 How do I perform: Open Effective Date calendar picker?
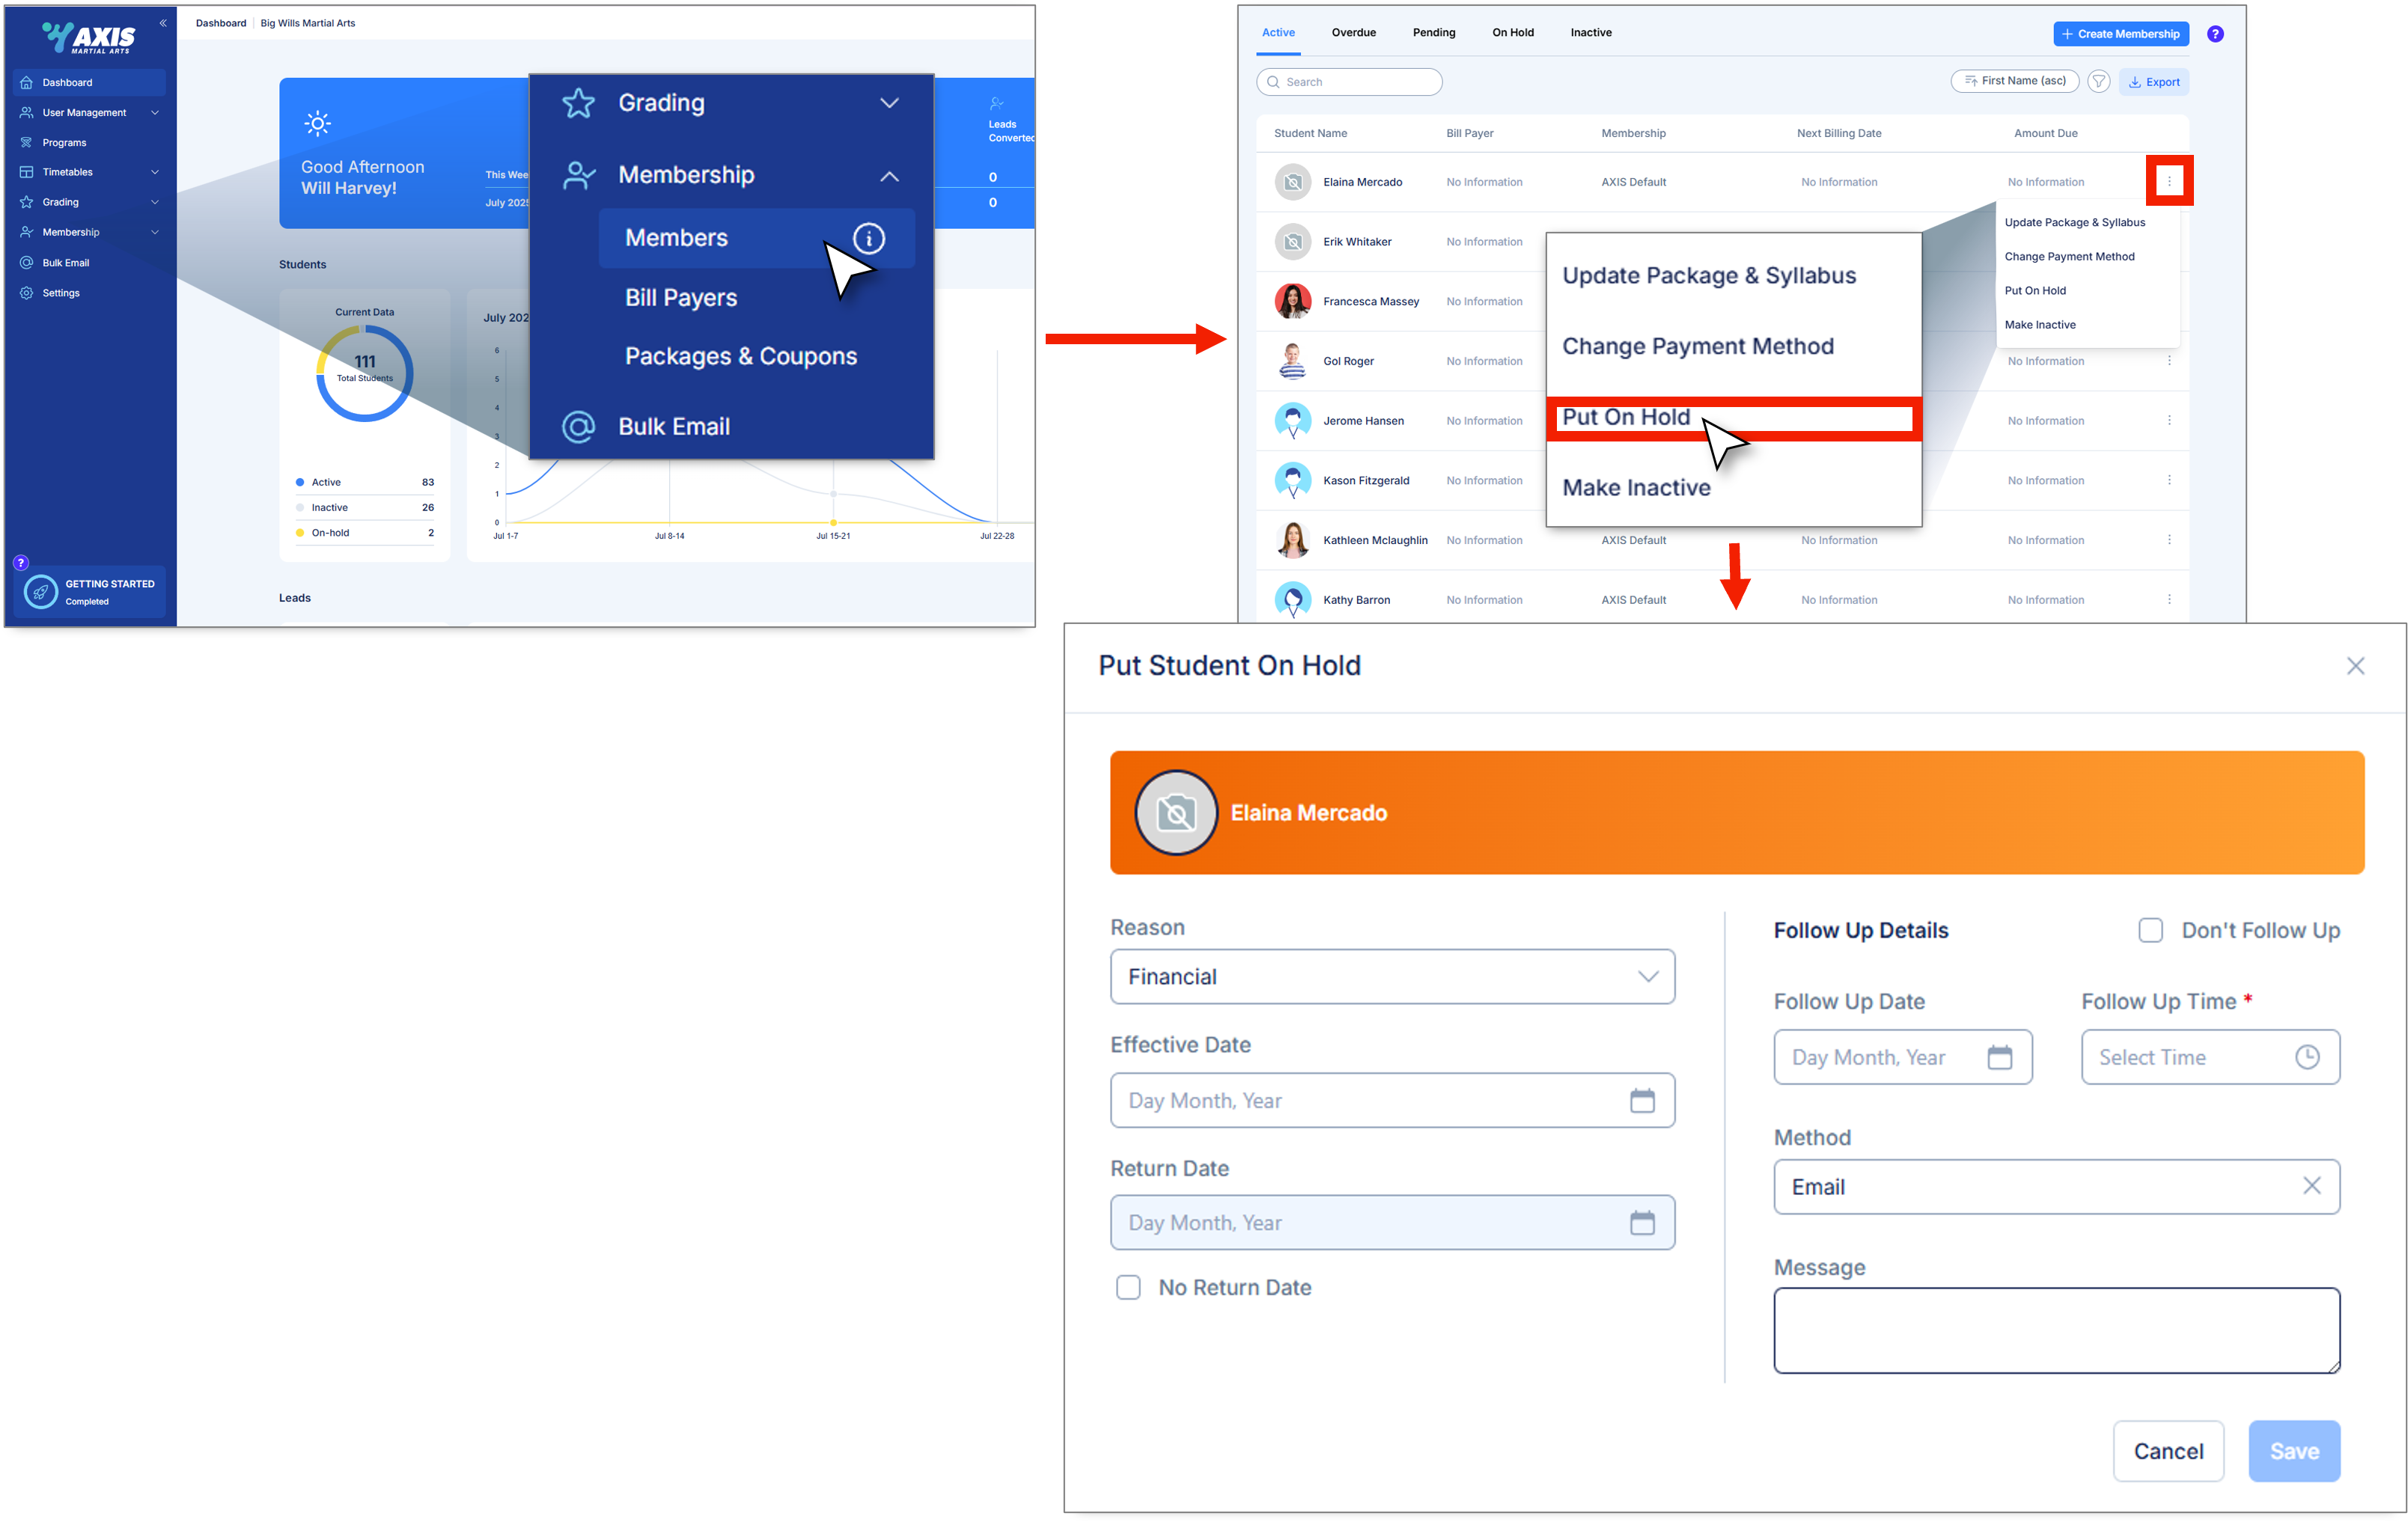click(x=1641, y=1101)
